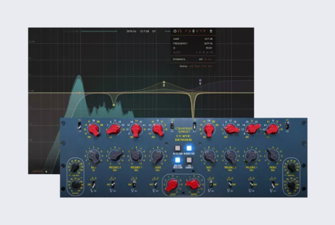335x225 pixels.
Task: Click left channel gray Presence 1 gain knob
Action: [x=136, y=155]
